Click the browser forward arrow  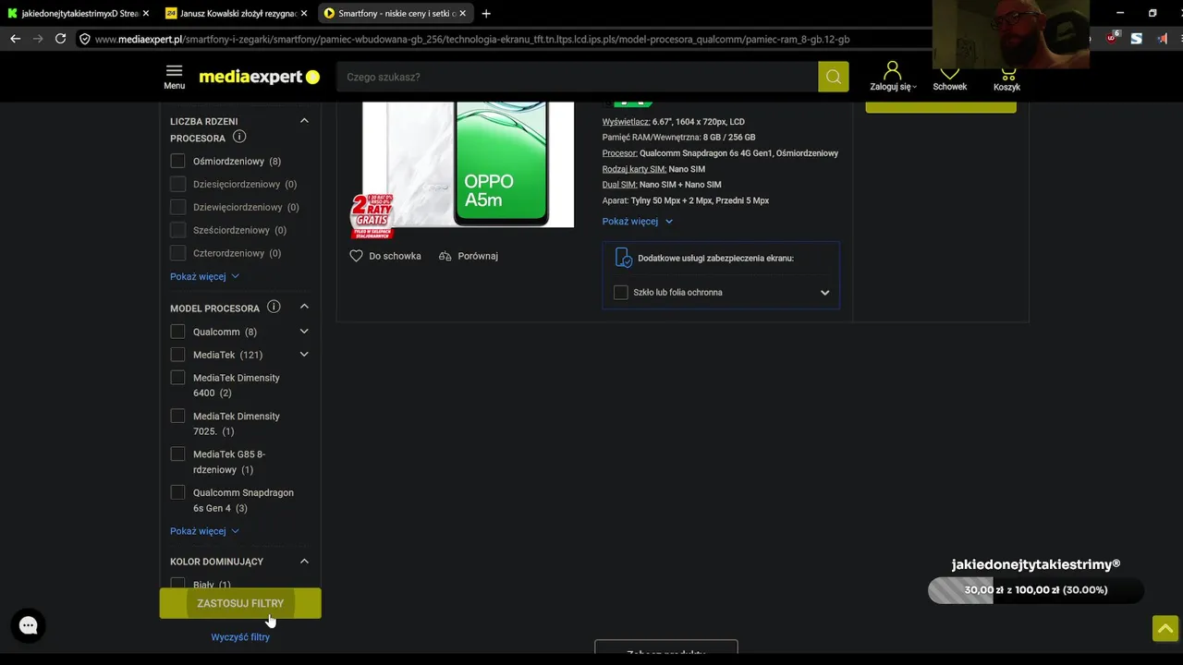(38, 39)
